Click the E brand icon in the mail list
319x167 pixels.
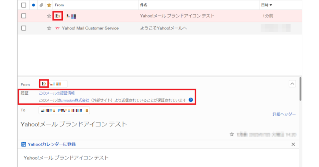(58, 16)
